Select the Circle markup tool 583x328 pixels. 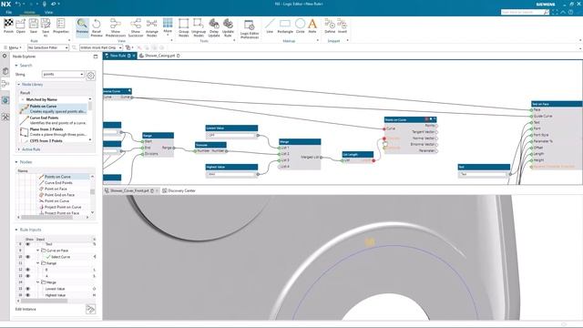pos(300,24)
